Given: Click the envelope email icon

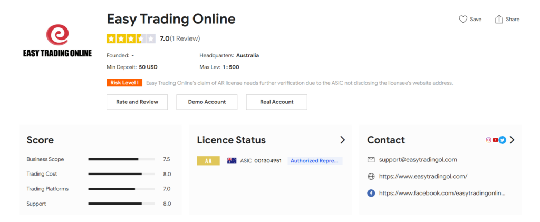Looking at the screenshot, I should point(371,160).
